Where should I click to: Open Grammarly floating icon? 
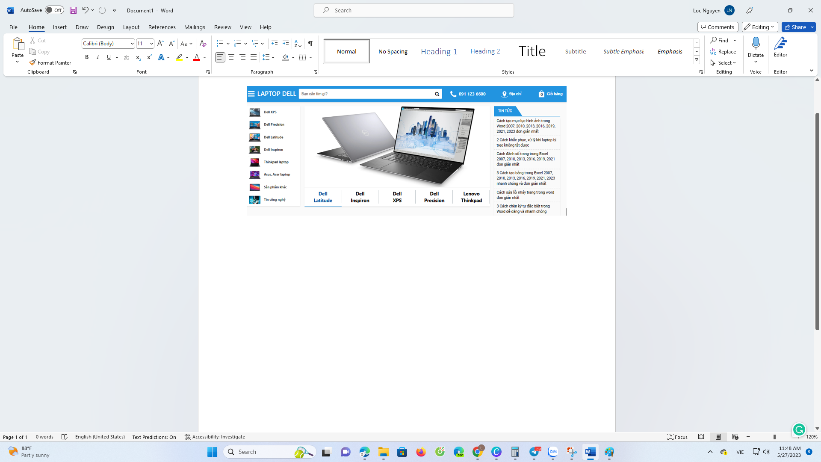[x=799, y=429]
